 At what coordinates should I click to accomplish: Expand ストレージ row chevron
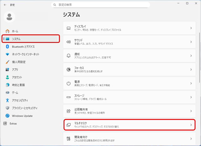click(191, 97)
